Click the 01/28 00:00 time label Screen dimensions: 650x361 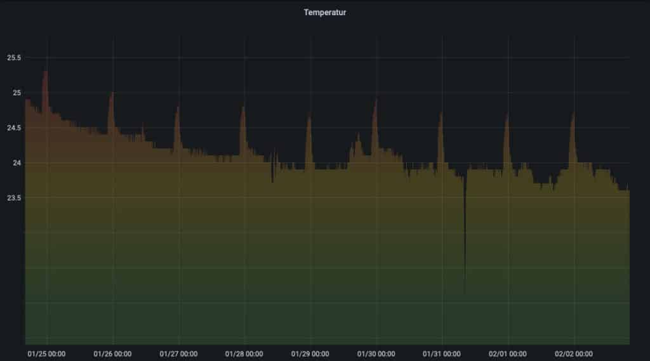(x=244, y=354)
